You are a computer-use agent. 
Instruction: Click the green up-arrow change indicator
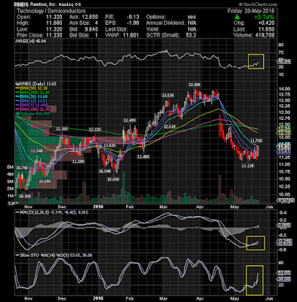tap(237, 17)
